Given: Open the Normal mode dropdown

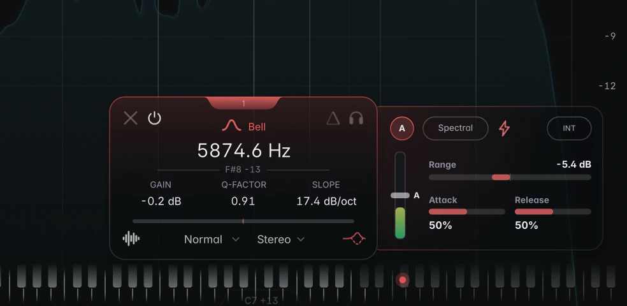Looking at the screenshot, I should [212, 239].
